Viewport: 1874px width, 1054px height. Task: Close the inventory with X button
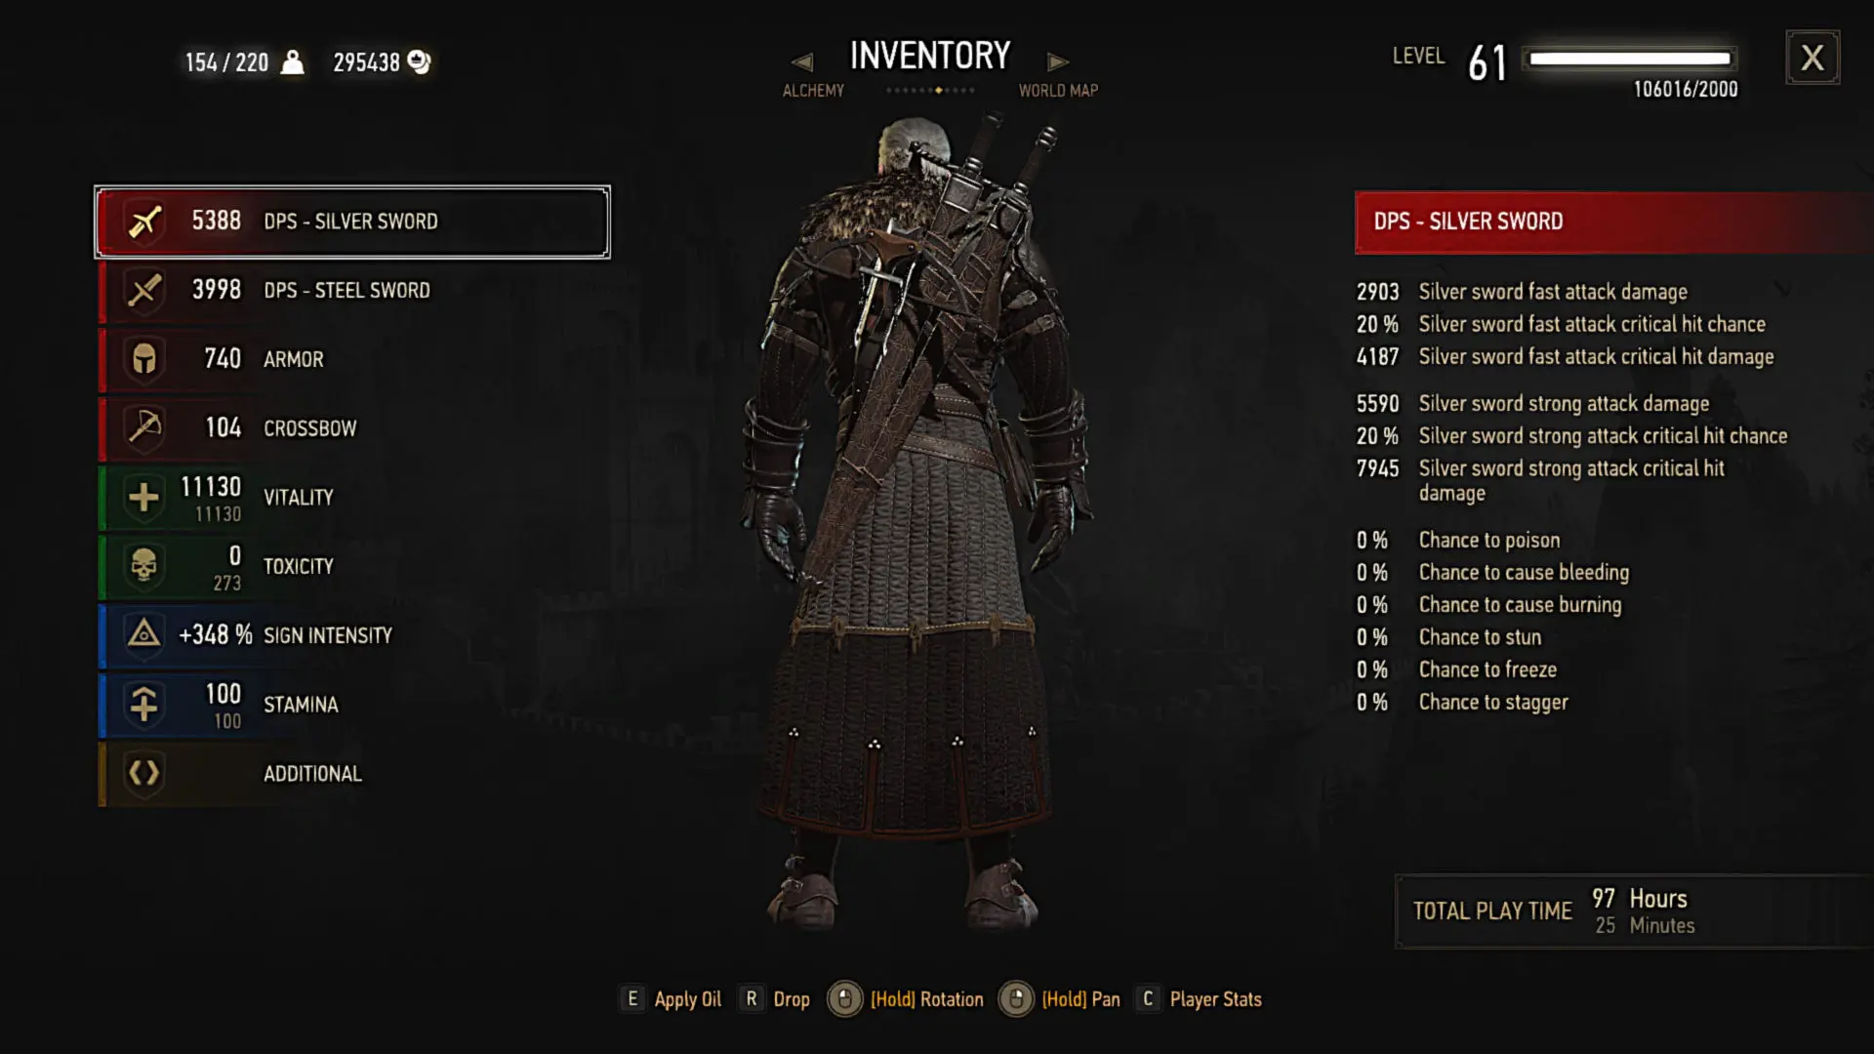(x=1813, y=58)
